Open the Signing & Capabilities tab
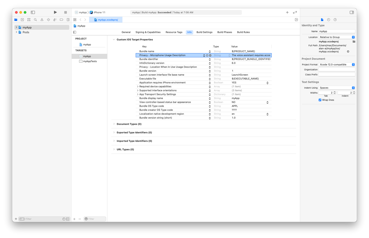Image resolution: width=369 pixels, height=238 pixels. pyautogui.click(x=148, y=32)
